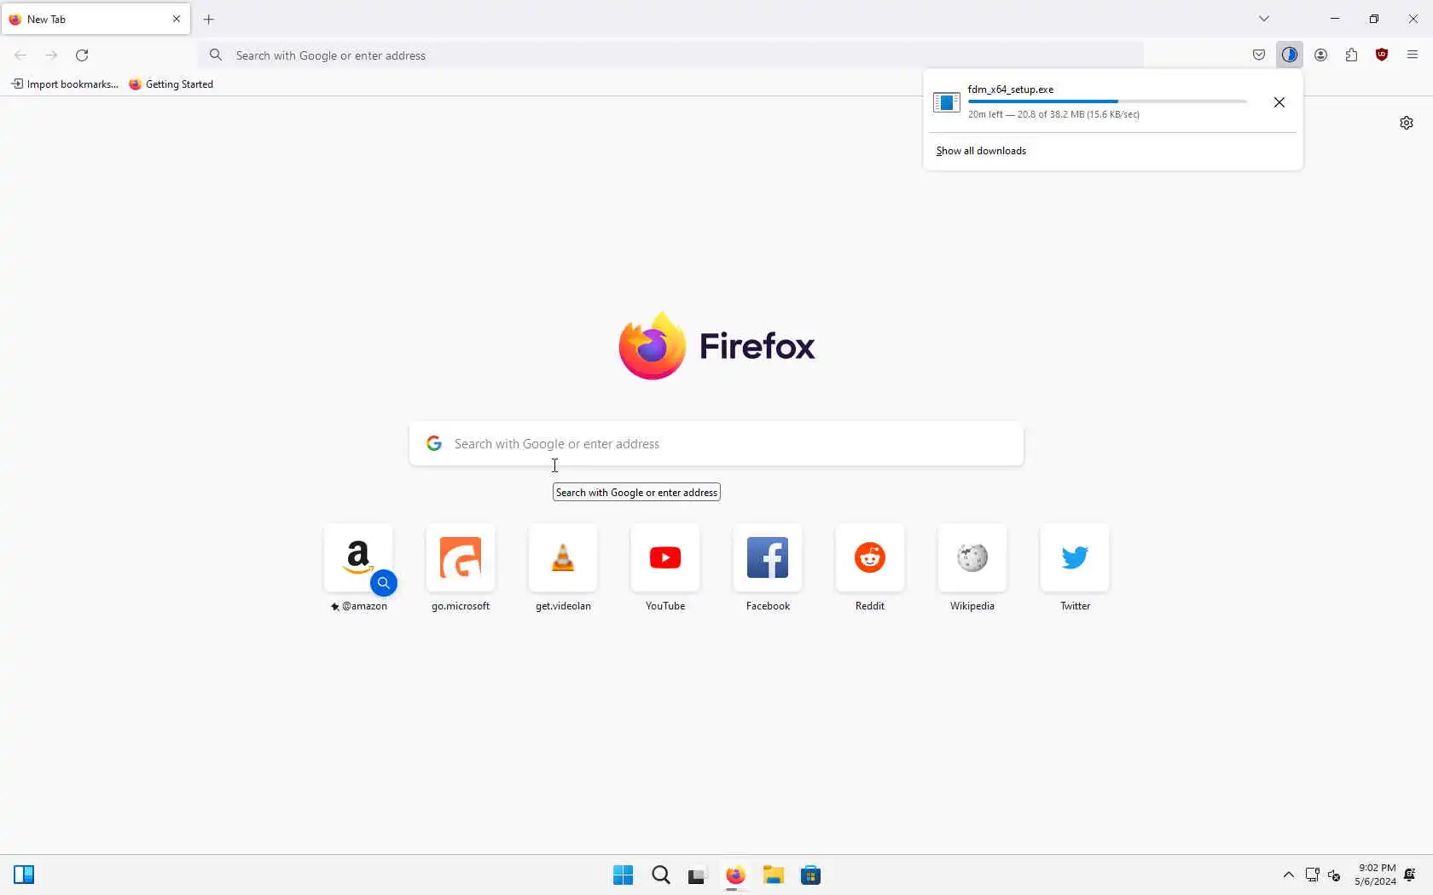Open the Widgets icon in taskbar corner
The width and height of the screenshot is (1433, 895).
coord(24,875)
